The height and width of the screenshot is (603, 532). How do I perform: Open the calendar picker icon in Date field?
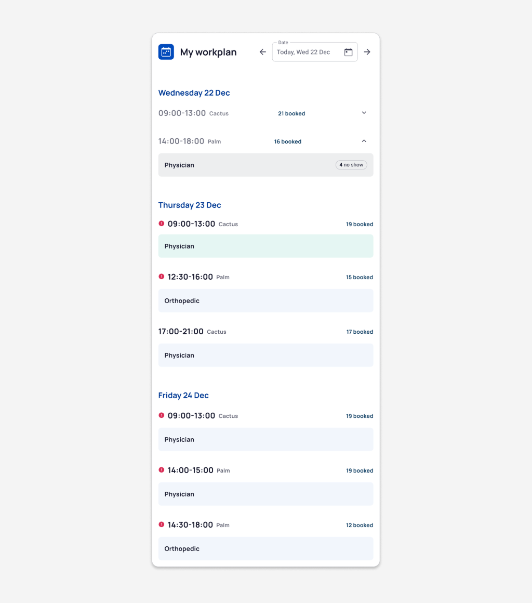tap(349, 52)
